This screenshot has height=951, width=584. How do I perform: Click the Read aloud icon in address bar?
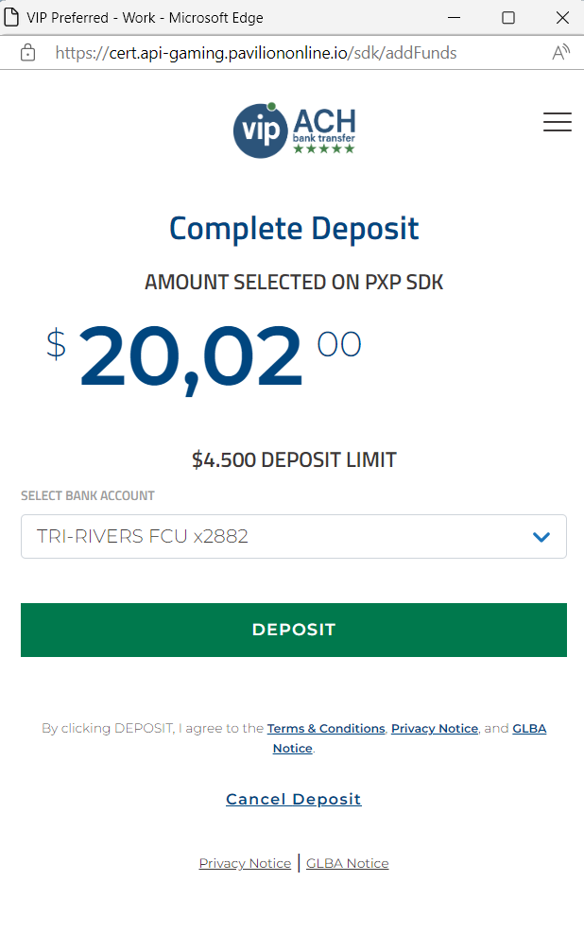pos(561,53)
